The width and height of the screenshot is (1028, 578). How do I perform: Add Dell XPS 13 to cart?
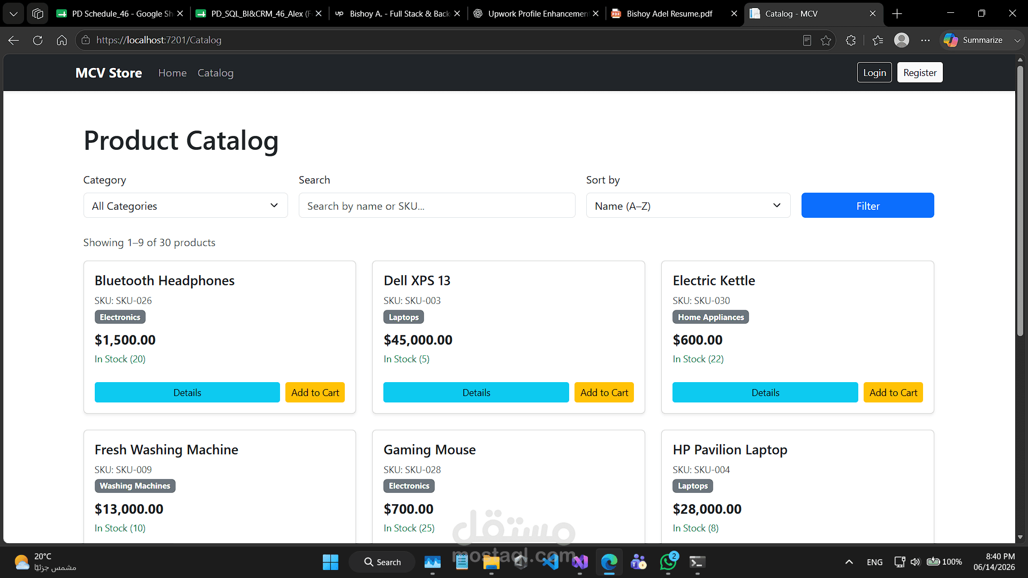[604, 392]
